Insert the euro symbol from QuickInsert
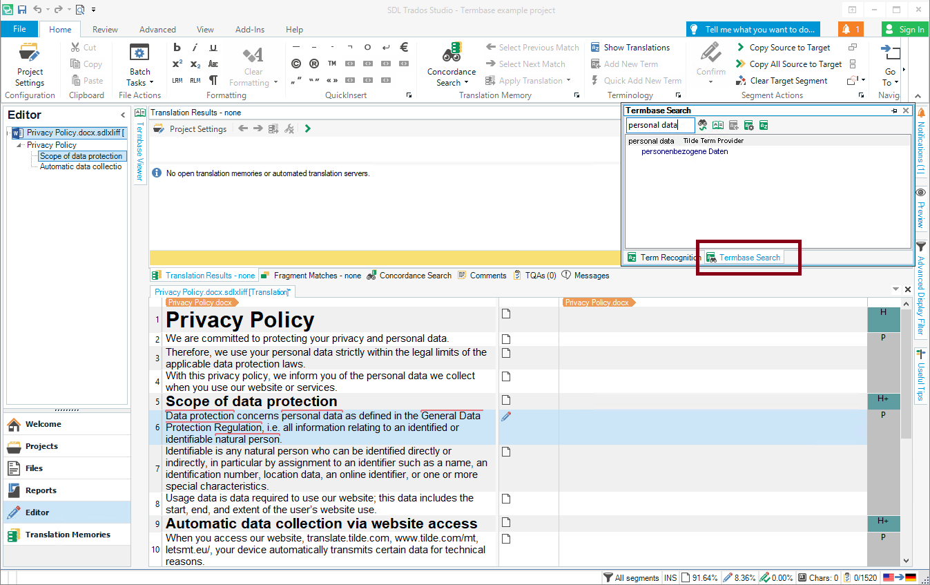 404,47
